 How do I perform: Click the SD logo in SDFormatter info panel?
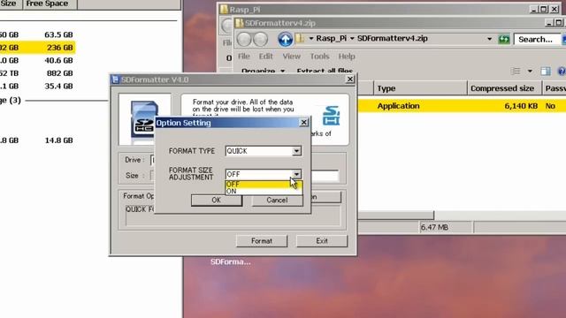(331, 116)
